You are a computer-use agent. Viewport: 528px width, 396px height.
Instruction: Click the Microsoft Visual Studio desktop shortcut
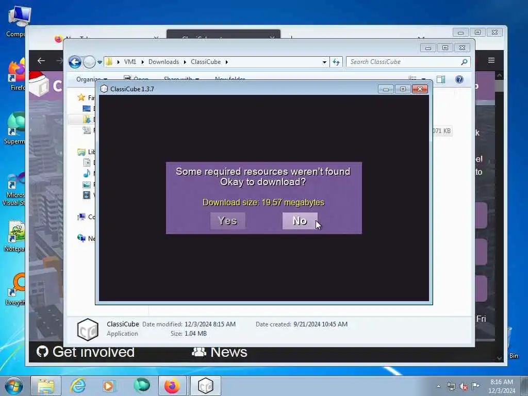(x=14, y=189)
